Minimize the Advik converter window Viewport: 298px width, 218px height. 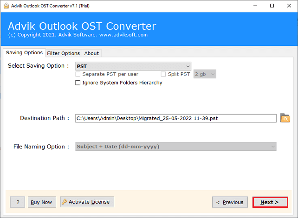coord(255,6)
